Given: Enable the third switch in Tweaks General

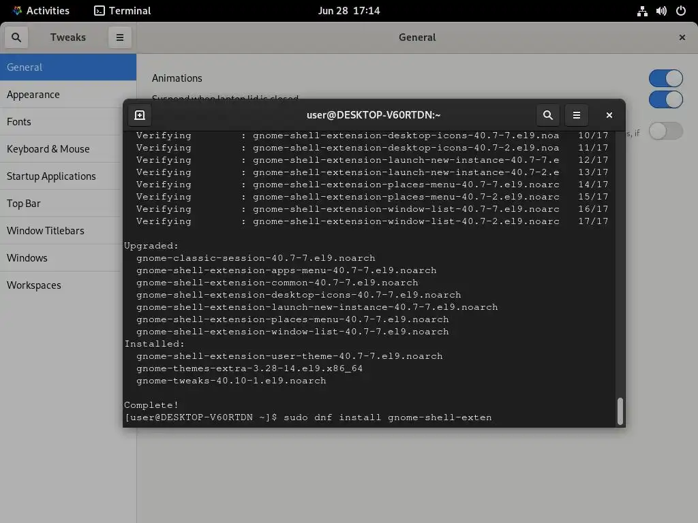Looking at the screenshot, I should pyautogui.click(x=665, y=131).
